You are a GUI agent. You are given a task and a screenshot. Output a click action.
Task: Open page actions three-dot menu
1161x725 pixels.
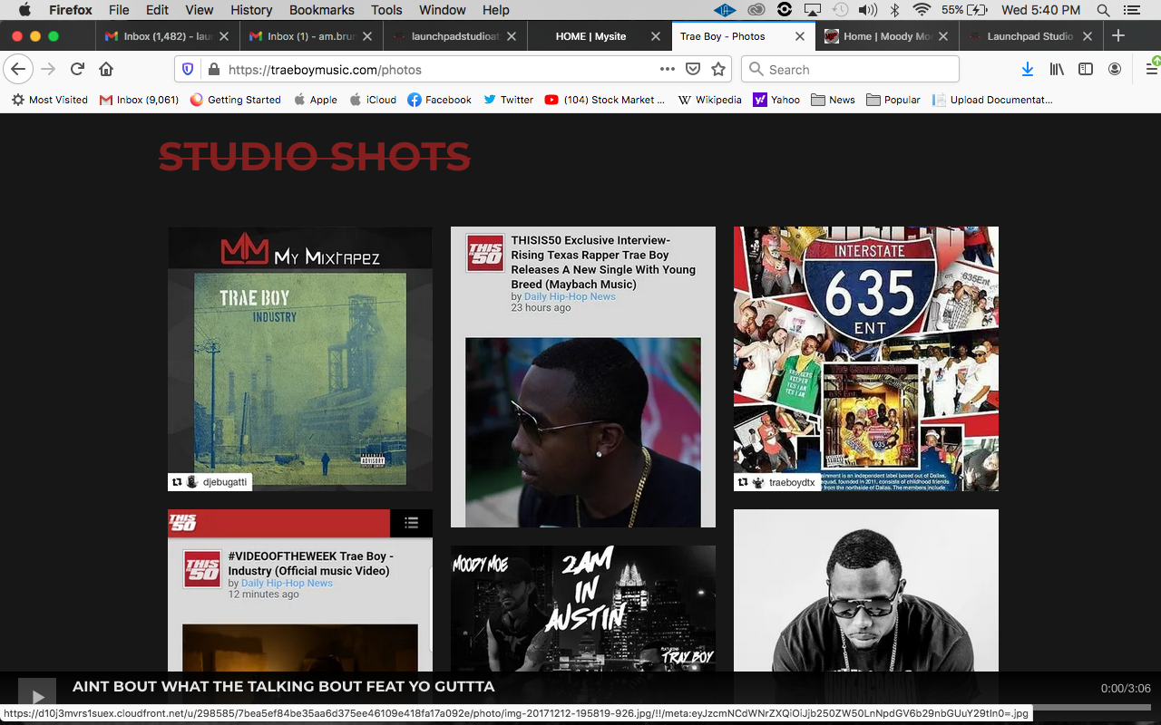(668, 69)
